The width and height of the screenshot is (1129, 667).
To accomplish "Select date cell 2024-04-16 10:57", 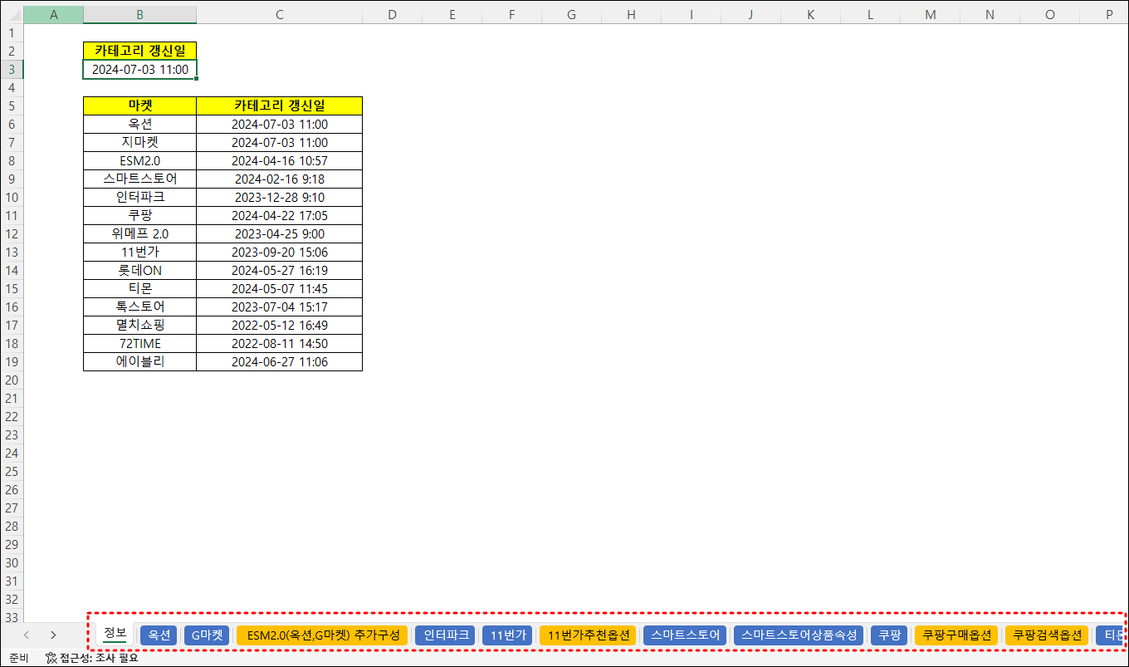I will [279, 160].
